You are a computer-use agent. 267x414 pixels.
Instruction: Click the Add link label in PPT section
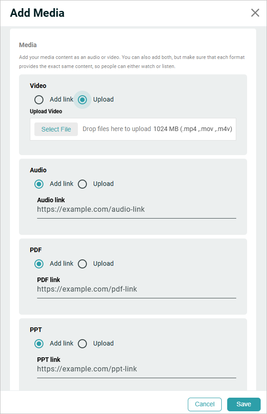point(62,343)
